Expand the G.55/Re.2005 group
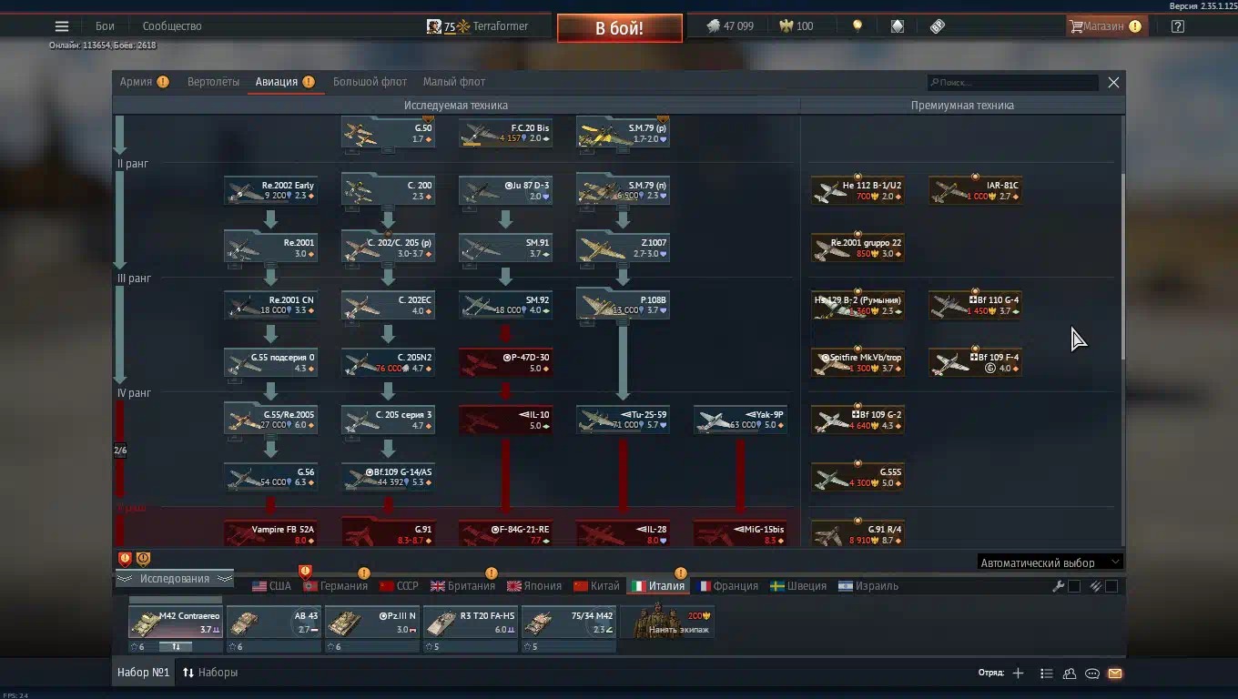 [270, 420]
